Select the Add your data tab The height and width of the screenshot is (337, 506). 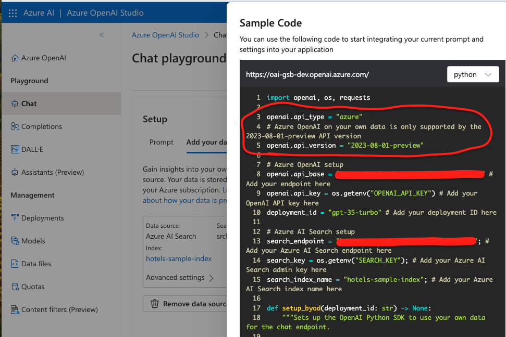208,141
